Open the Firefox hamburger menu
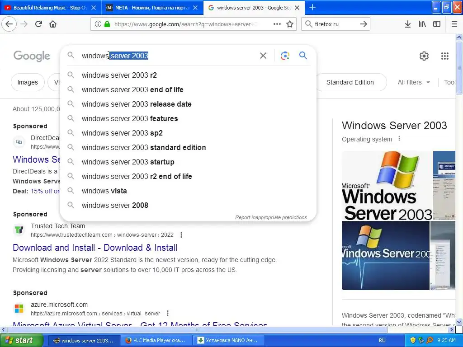Image resolution: width=463 pixels, height=347 pixels. tap(454, 24)
